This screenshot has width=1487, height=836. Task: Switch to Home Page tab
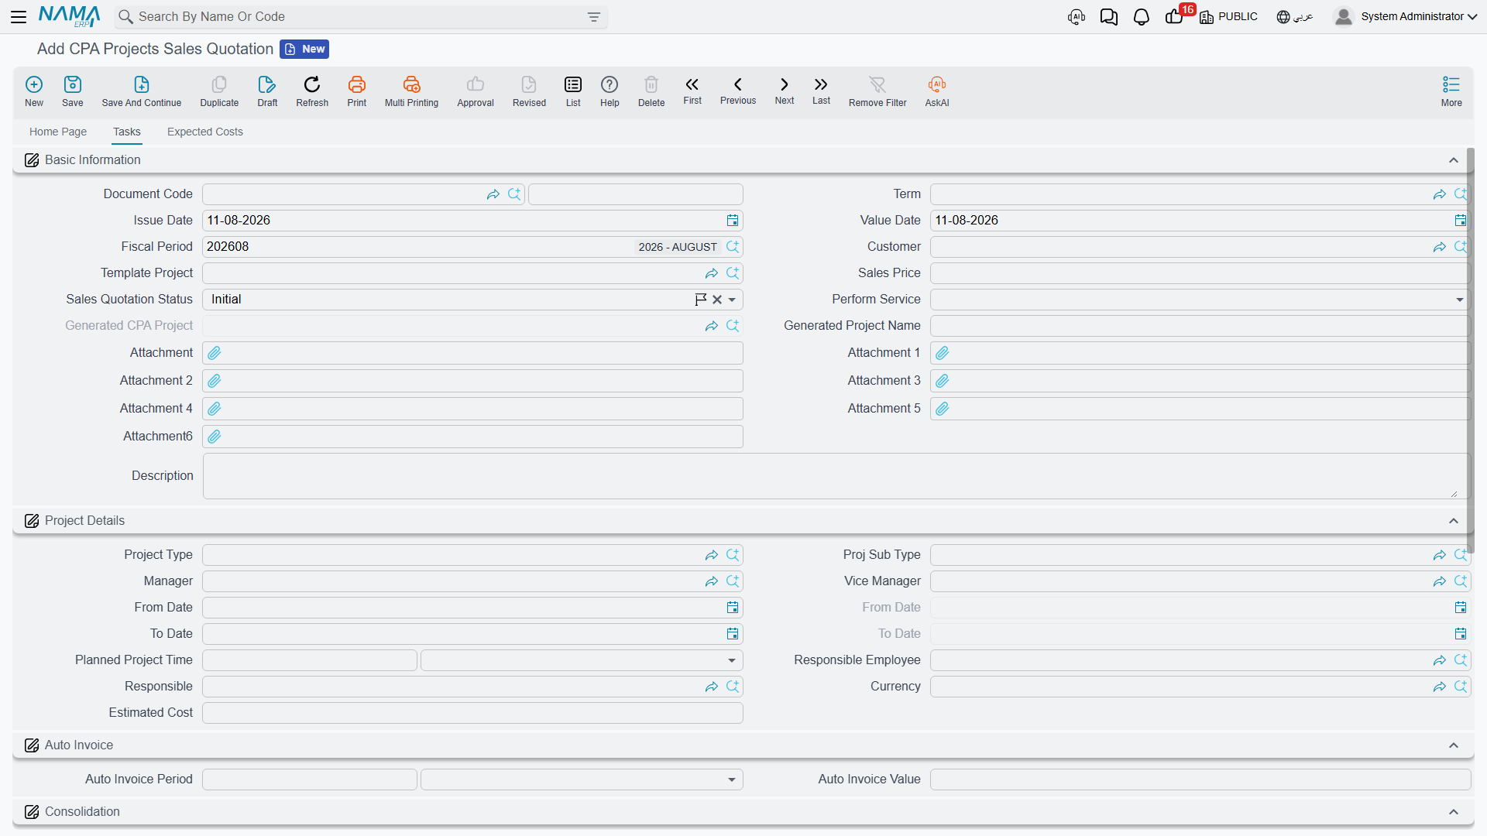click(58, 132)
